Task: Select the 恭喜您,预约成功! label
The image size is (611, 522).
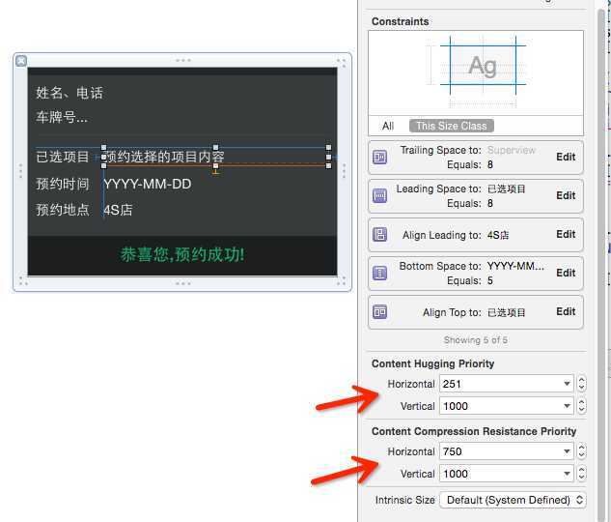Action: 182,255
